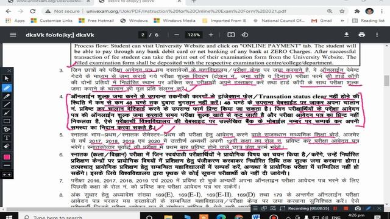Image resolution: width=390 pixels, height=219 pixels.
Task: Print the PDF document
Action: [x=361, y=35]
